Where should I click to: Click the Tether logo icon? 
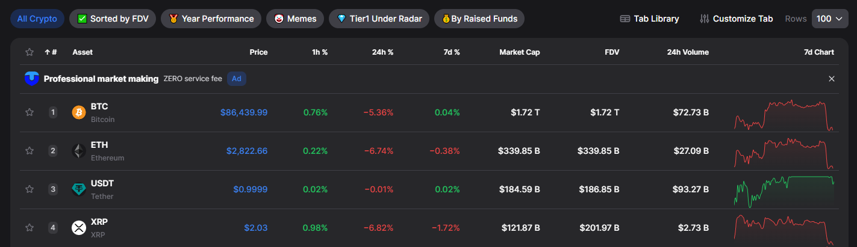(x=79, y=189)
